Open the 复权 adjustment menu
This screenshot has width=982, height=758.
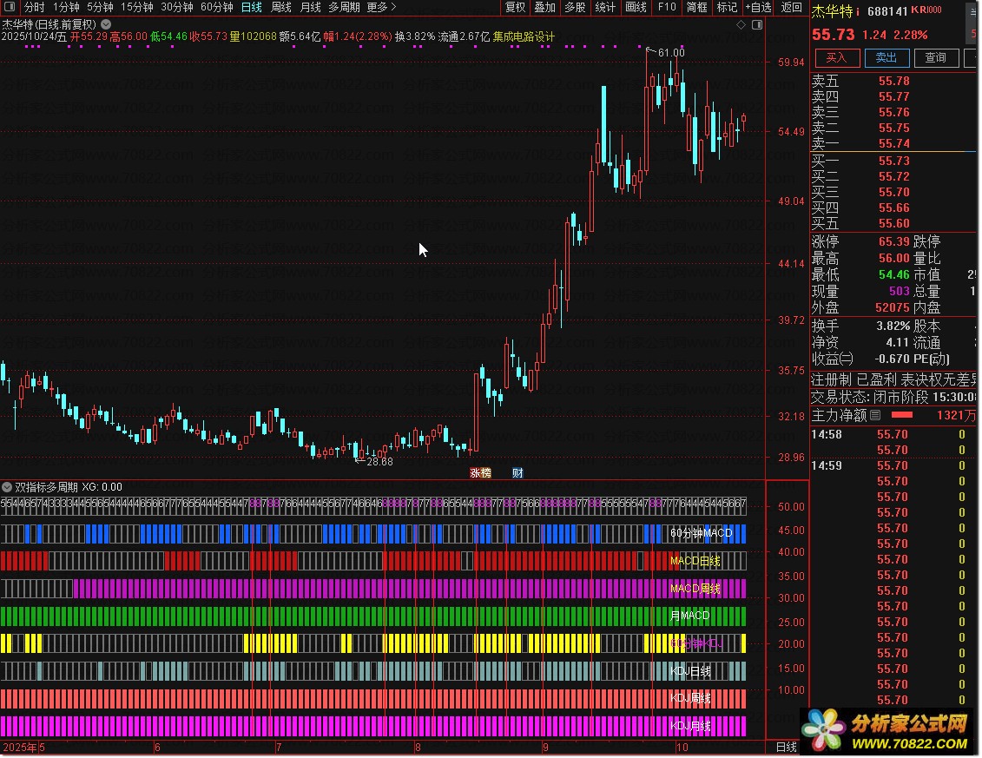pos(516,7)
